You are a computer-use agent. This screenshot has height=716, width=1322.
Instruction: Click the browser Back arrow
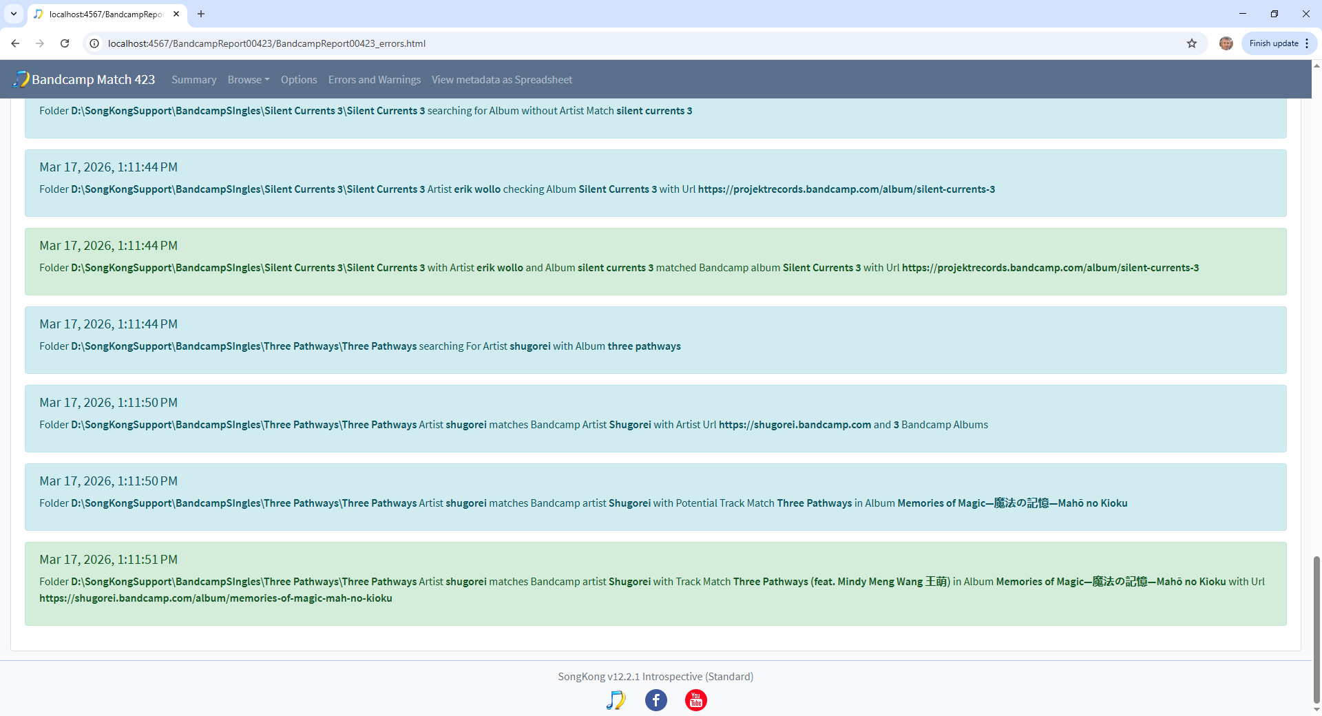[15, 43]
